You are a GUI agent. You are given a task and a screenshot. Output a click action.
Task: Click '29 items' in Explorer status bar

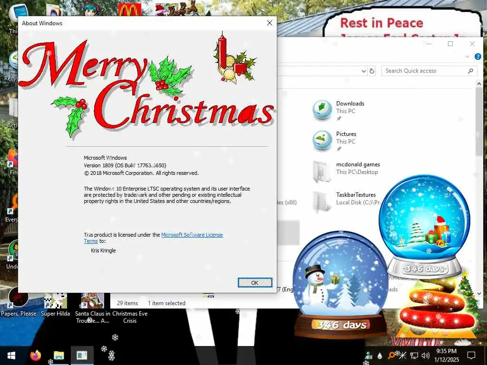[x=127, y=303]
